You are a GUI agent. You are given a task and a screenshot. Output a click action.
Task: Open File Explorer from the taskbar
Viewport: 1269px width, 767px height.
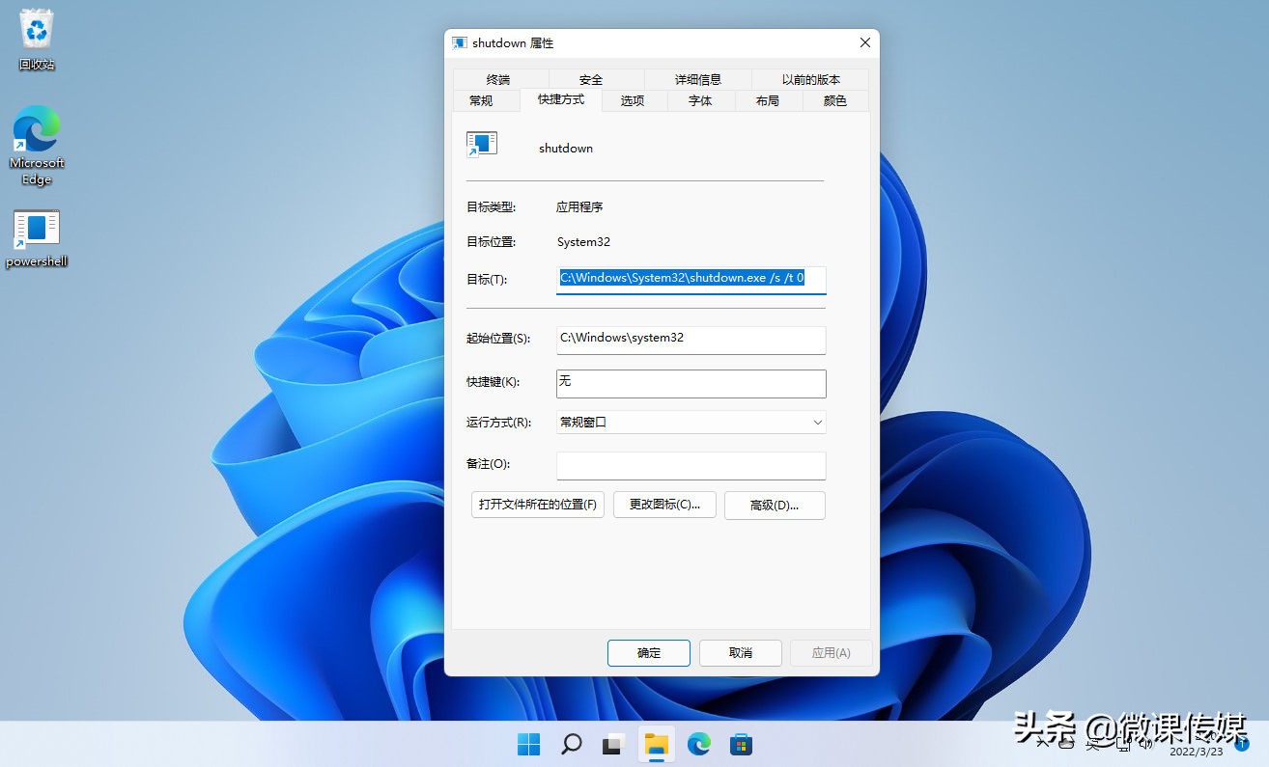click(656, 744)
